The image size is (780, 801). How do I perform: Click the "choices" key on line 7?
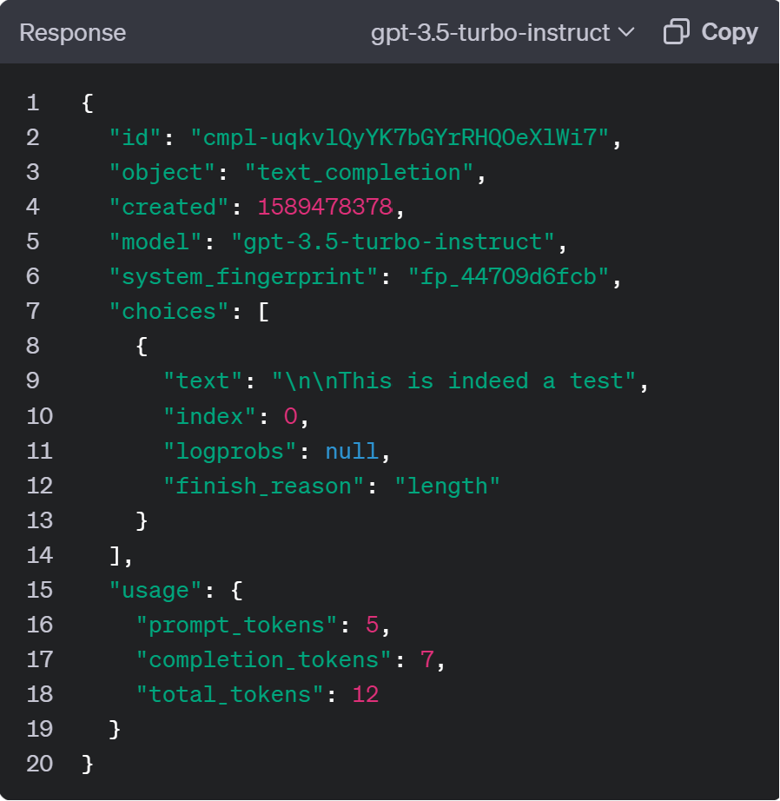tap(169, 312)
